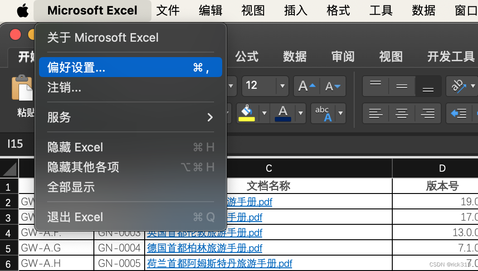
Task: Open the 格式 menu
Action: click(338, 11)
